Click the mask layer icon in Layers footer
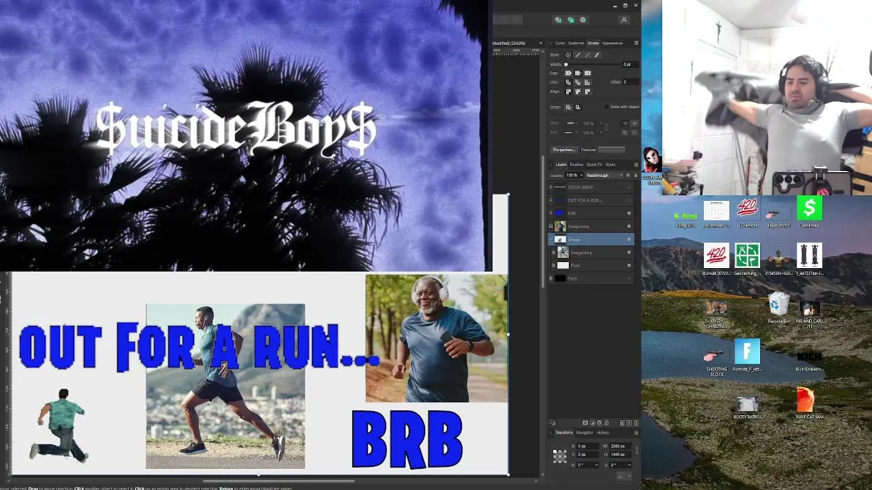Viewport: 872px width, 490px height. coord(585,423)
